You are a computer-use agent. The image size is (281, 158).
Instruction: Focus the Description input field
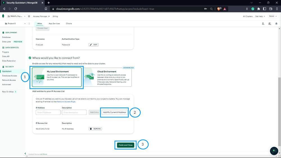click(x=74, y=112)
